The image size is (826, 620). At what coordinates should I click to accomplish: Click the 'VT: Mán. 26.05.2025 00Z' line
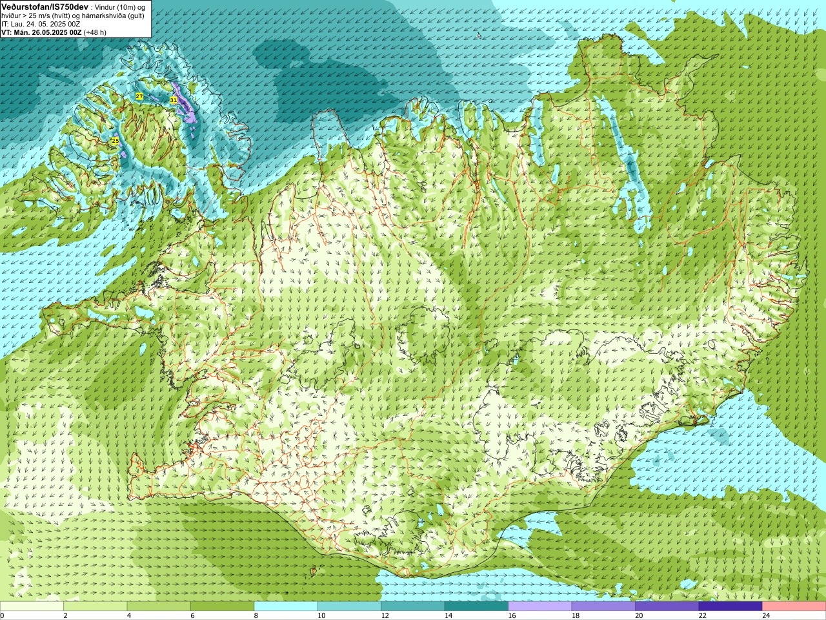click(x=41, y=32)
